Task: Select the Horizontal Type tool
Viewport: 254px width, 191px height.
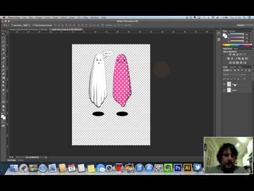Action: point(3,94)
